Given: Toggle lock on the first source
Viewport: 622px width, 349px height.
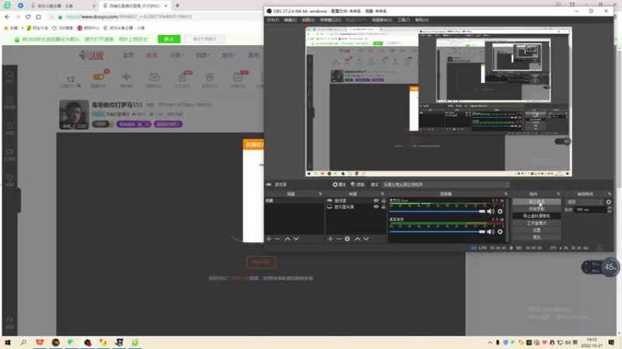Looking at the screenshot, I should click(x=383, y=201).
